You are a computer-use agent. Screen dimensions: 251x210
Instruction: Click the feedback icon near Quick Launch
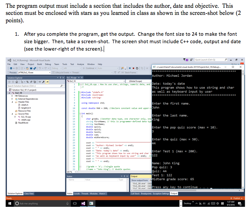(192, 60)
